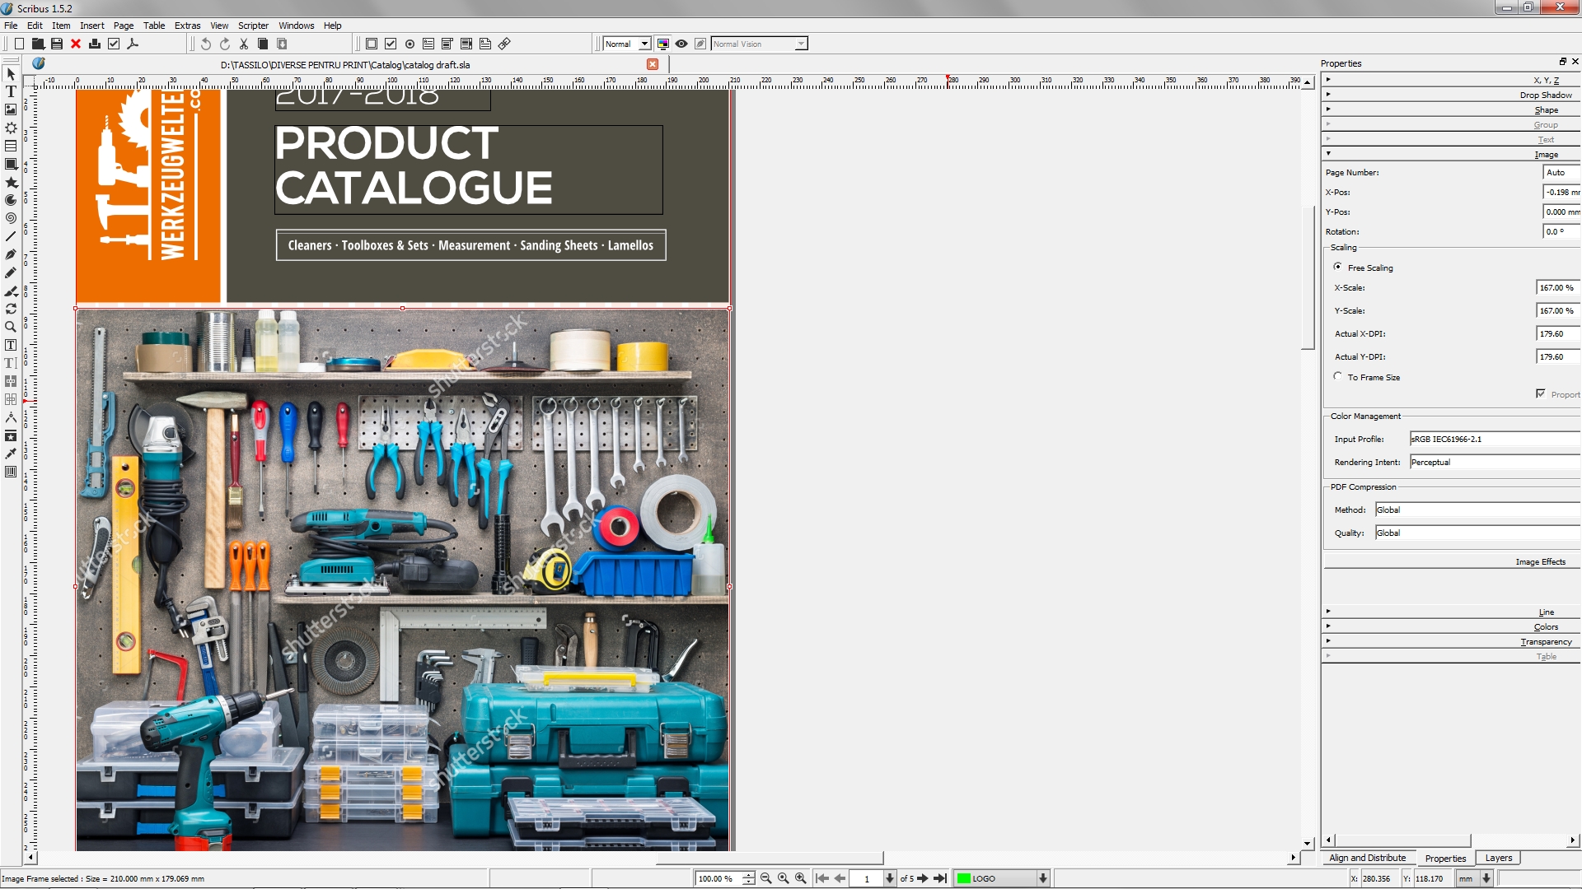
Task: Click the X-Scale percentage field
Action: 1556,287
